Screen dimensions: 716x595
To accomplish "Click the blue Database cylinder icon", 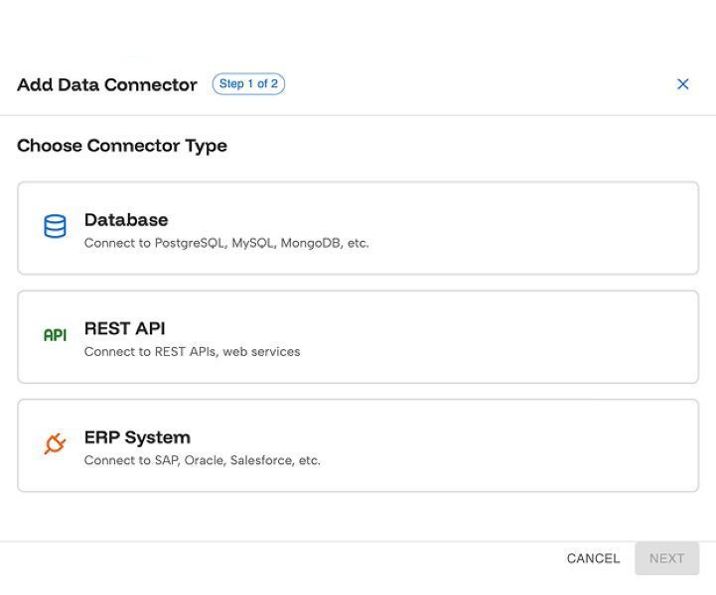I will tap(56, 227).
